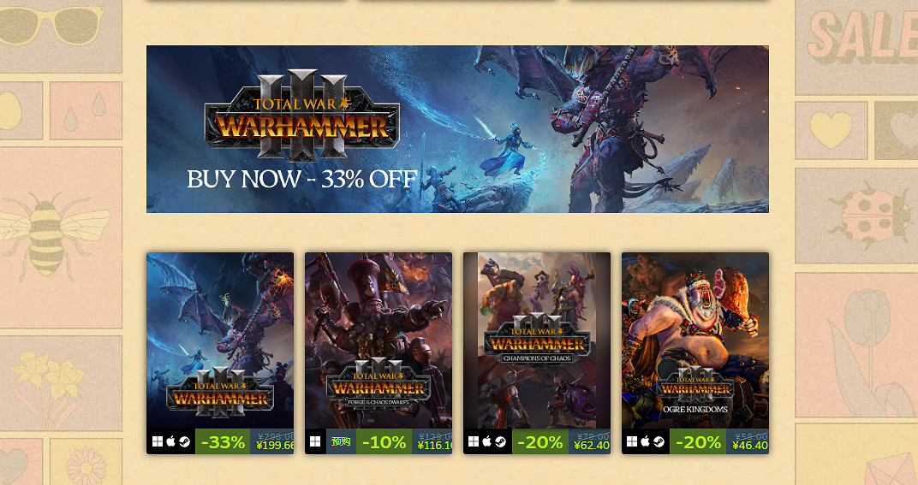Viewport: 918px width, 485px height.
Task: Click the pre-purchase label on Chaos Dwarfs card
Action: 341,441
